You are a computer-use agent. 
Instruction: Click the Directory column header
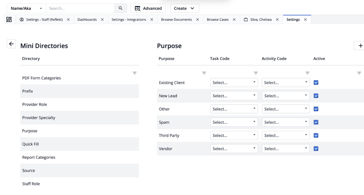[31, 58]
